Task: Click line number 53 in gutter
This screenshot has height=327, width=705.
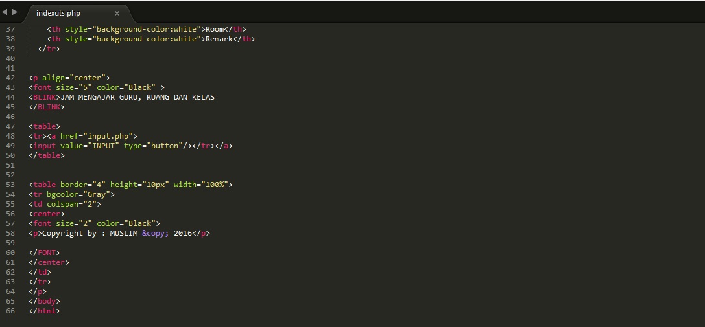Action: pyautogui.click(x=10, y=185)
